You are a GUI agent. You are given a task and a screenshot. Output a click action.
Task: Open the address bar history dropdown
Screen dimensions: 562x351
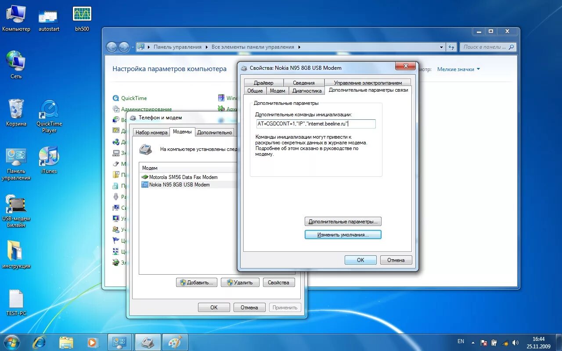point(442,47)
